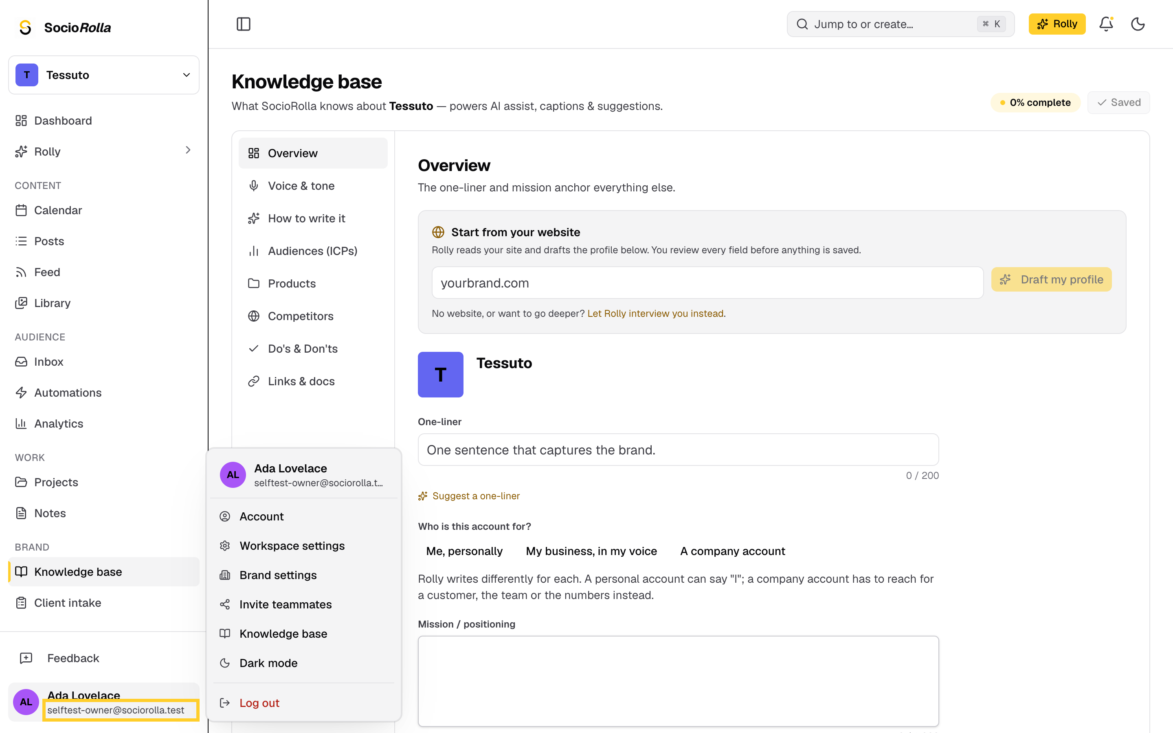
Task: Open the Calendar sidebar item
Action: 104,210
